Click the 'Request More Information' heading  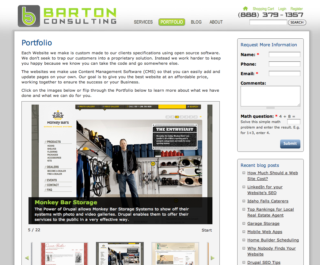click(269, 45)
